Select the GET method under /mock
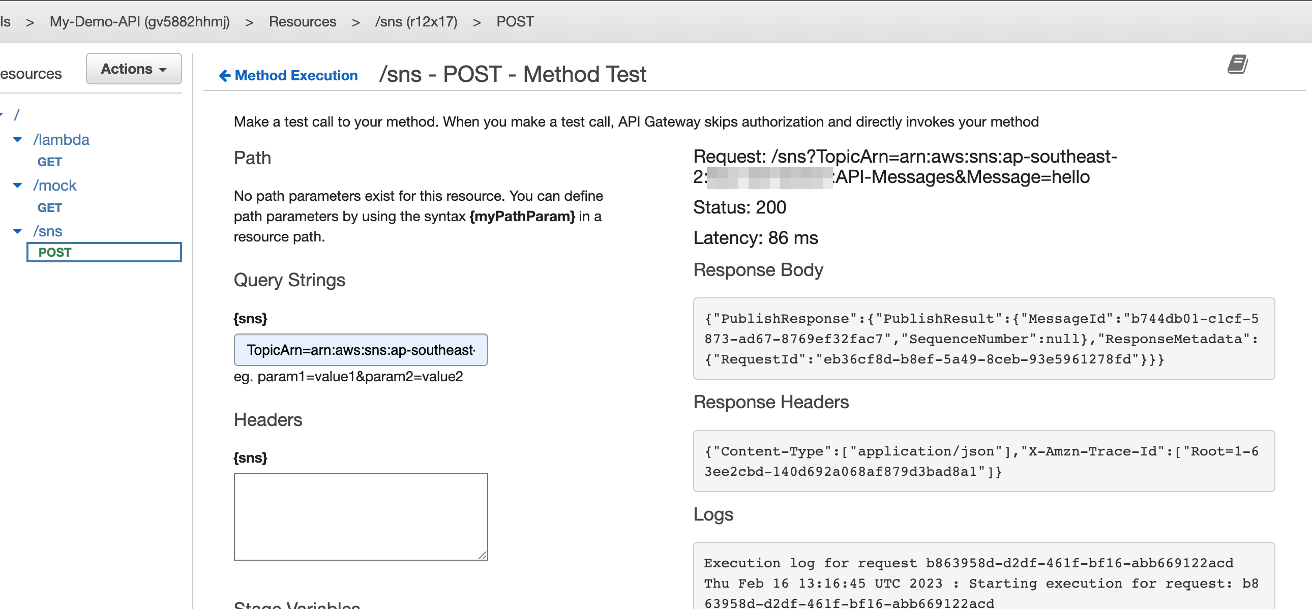Screen dimensions: 1312x609 [49, 208]
